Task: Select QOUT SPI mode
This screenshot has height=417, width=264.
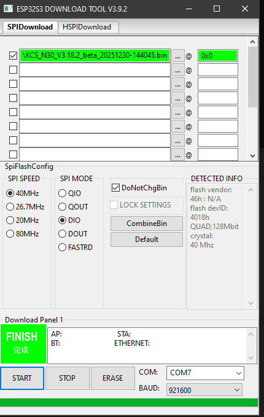Action: [73, 206]
